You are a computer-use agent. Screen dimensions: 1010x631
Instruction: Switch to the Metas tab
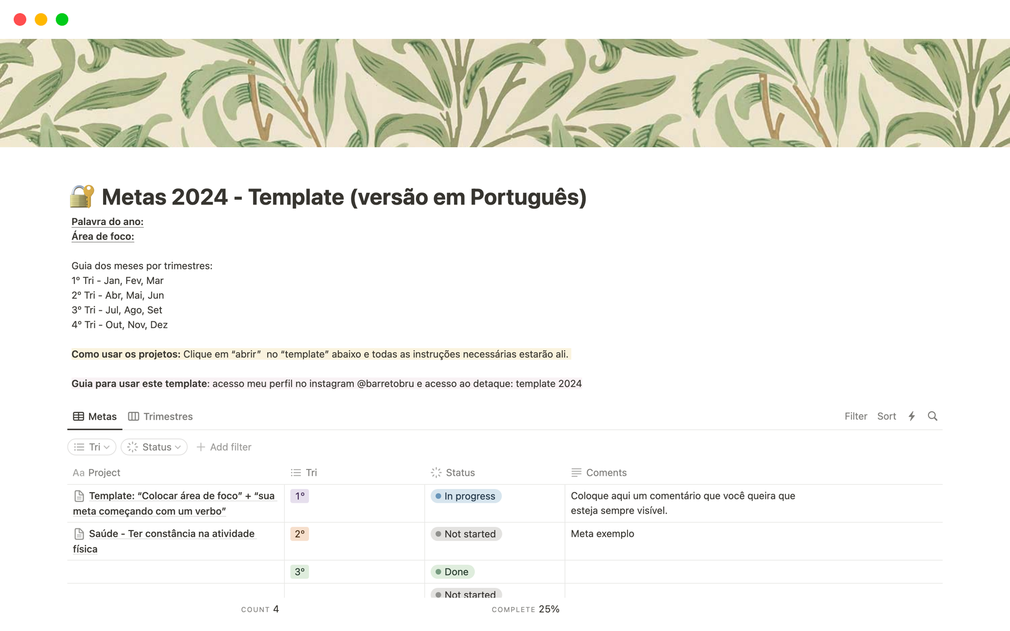[95, 416]
